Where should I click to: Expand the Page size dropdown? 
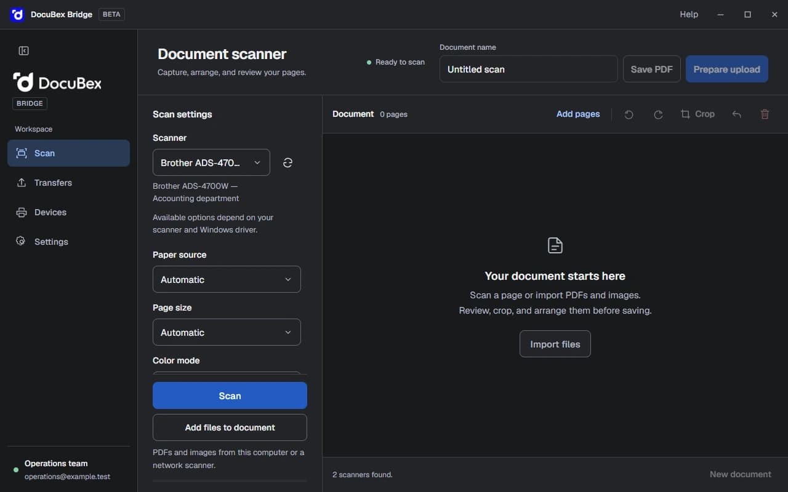coord(227,332)
